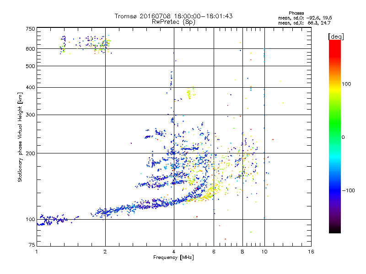Click the colorbar label '-100'

[348, 190]
